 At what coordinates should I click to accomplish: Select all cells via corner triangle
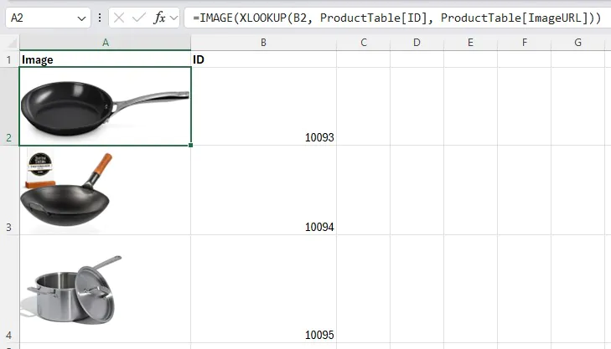[x=12, y=43]
